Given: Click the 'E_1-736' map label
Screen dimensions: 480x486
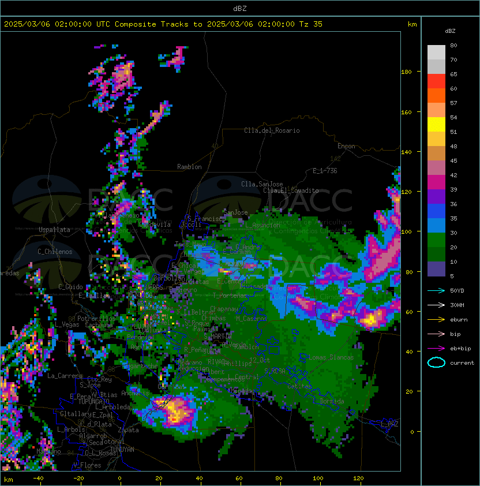Looking at the screenshot, I should (325, 171).
